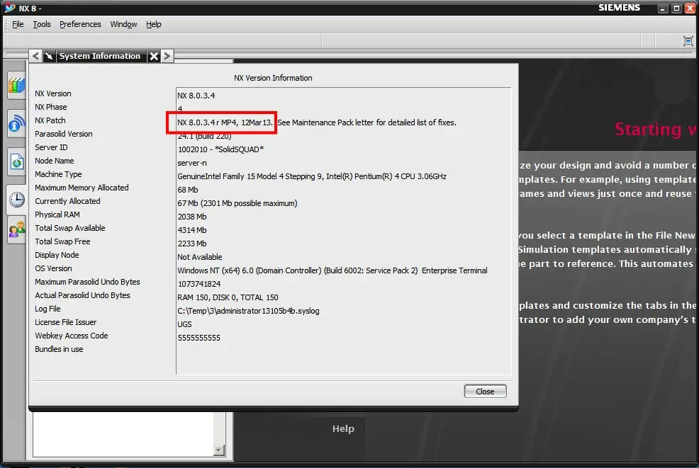Click the Node Name label

(x=55, y=161)
